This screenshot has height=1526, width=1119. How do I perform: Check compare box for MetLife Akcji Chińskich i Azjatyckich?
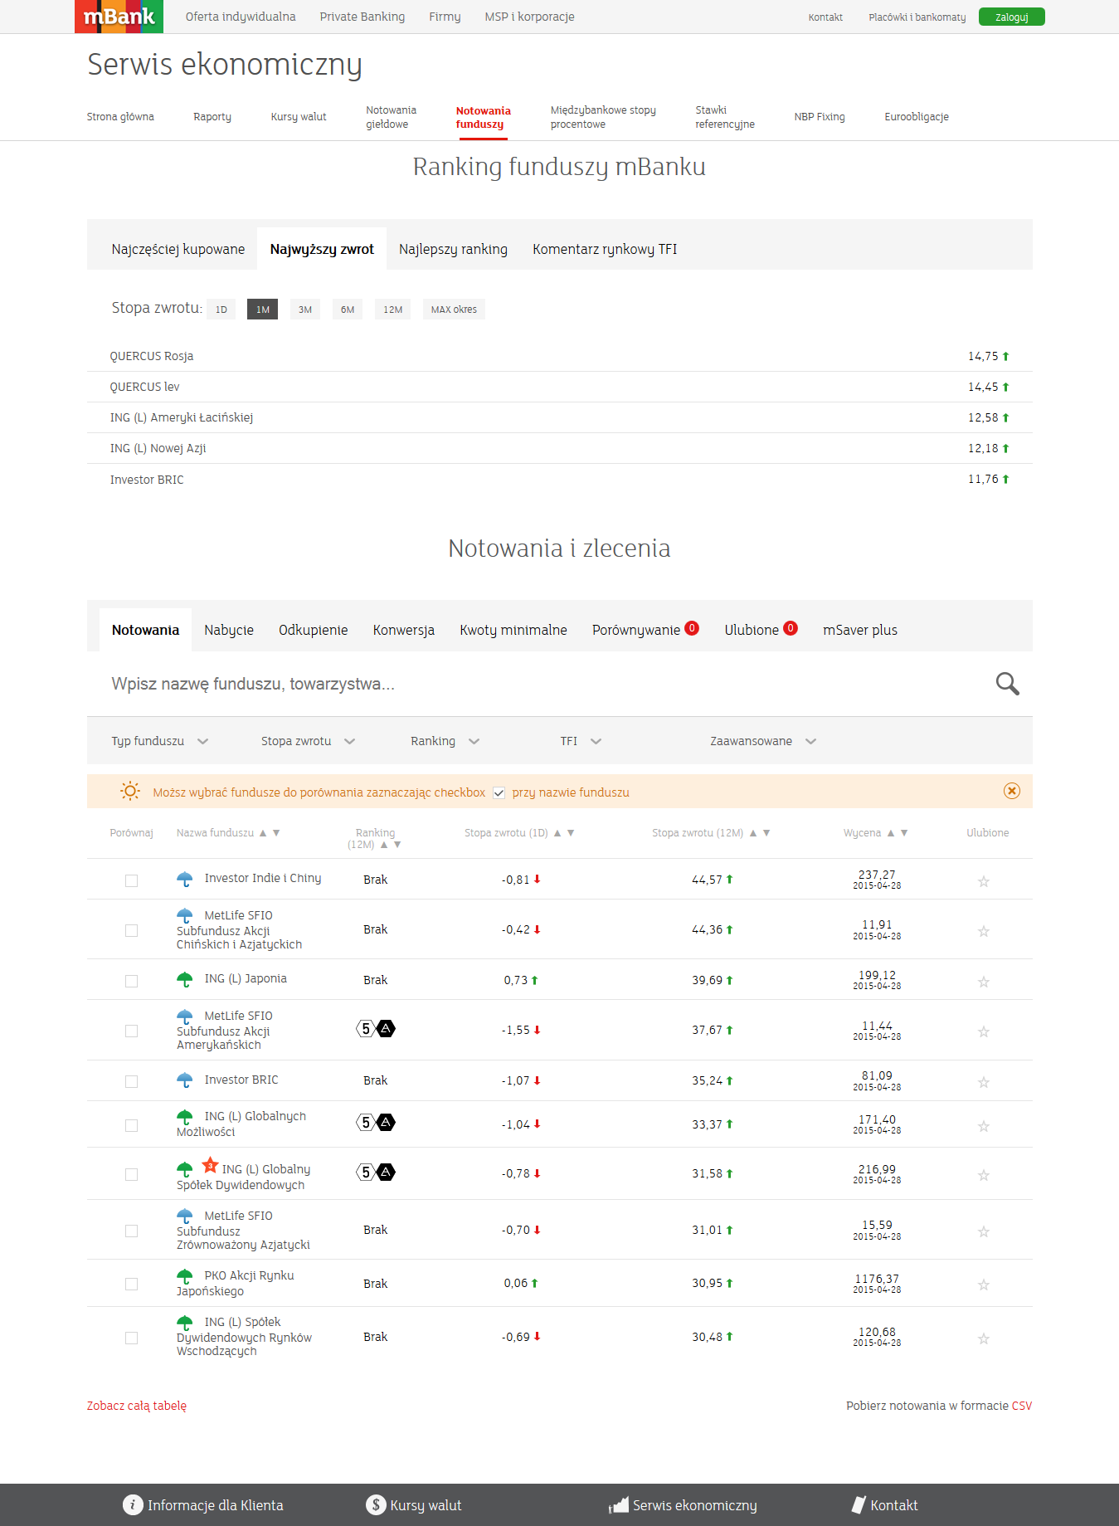coord(131,930)
